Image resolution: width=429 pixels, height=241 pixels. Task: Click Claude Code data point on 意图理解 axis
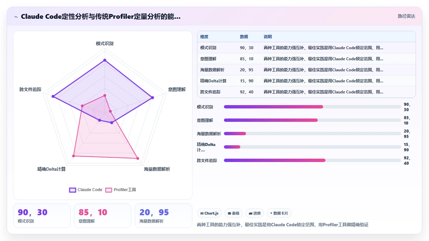152,98
